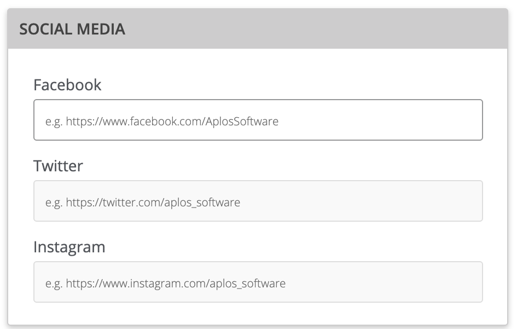Image resolution: width=517 pixels, height=329 pixels.
Task: Click the Facebook URL input field
Action: point(258,120)
